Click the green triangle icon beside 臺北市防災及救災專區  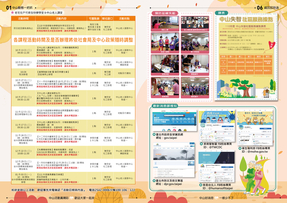pyautogui.click(x=155, y=180)
